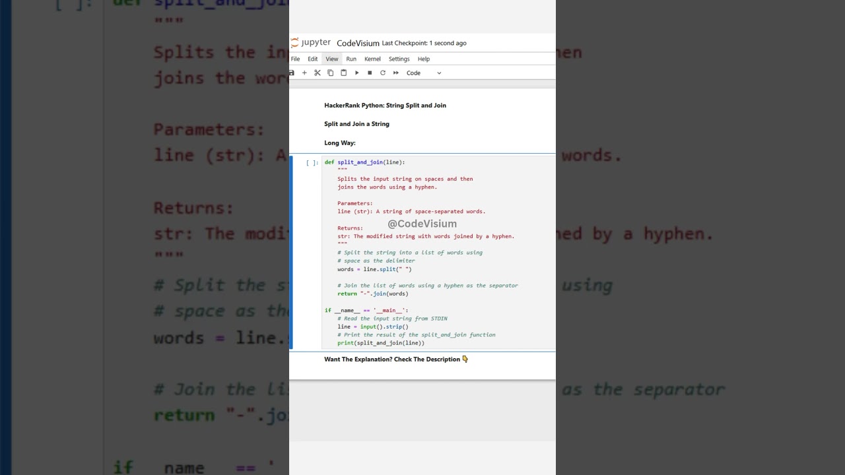Image resolution: width=845 pixels, height=475 pixels.
Task: Rename the notebook title CodeVisium
Action: (358, 43)
